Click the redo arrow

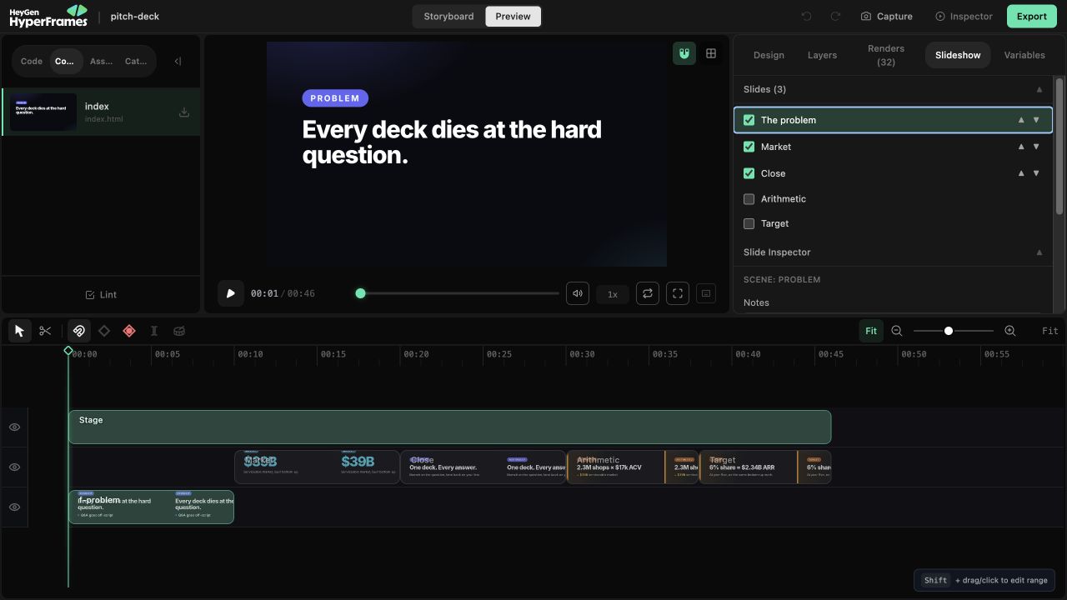(x=835, y=16)
